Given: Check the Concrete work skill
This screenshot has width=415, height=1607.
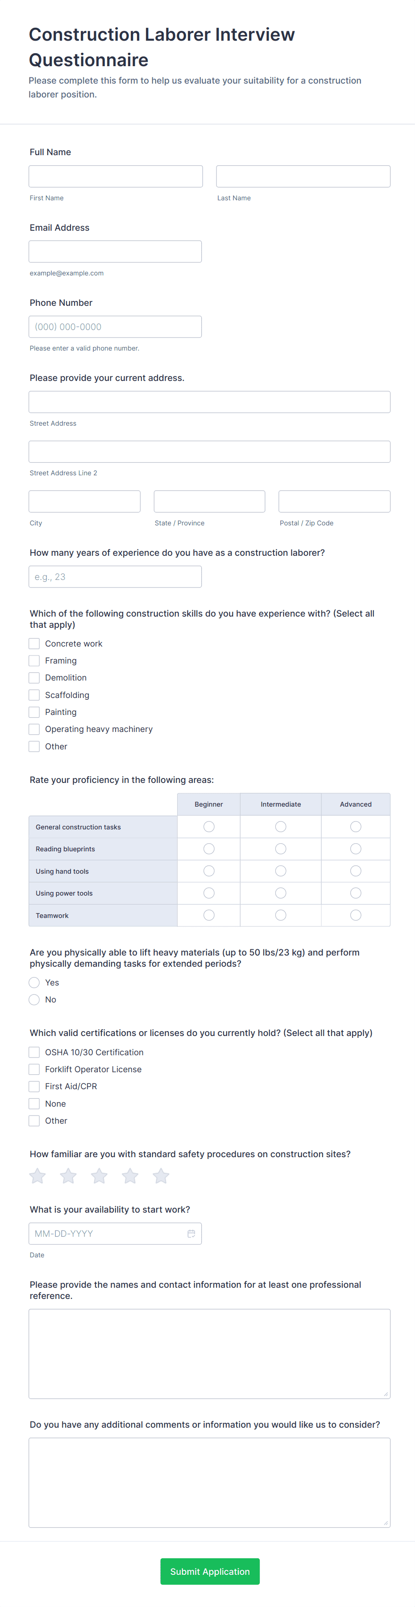Looking at the screenshot, I should (x=34, y=644).
